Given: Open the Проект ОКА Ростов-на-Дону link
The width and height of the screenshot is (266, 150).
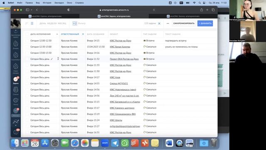Looking at the screenshot, I should [124, 59].
